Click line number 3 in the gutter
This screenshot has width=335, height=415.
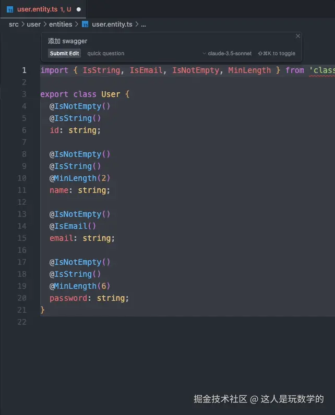coord(24,94)
